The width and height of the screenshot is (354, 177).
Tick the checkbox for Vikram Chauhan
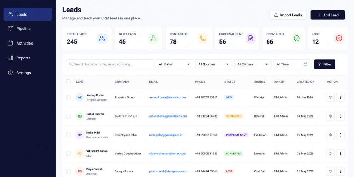click(x=68, y=154)
